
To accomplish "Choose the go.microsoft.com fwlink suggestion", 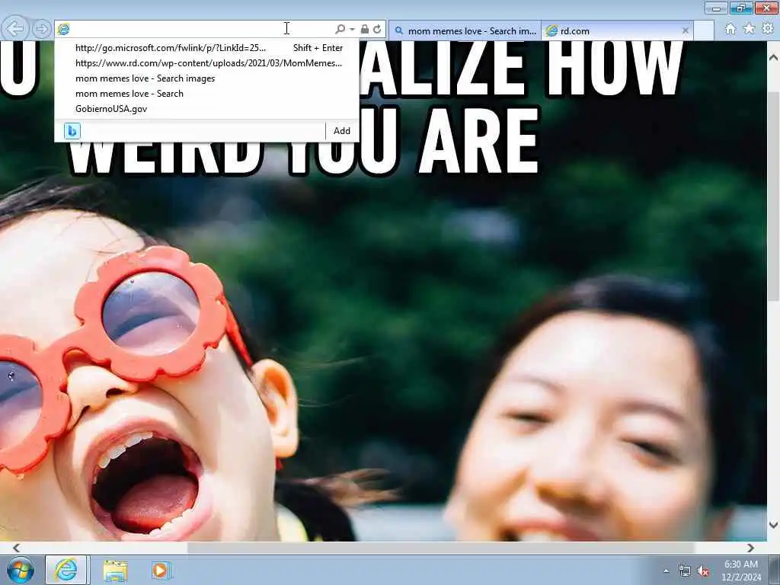I will pyautogui.click(x=206, y=48).
